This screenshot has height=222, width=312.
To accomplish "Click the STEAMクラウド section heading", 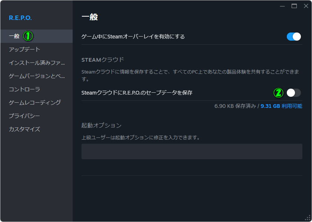I will tap(103, 60).
